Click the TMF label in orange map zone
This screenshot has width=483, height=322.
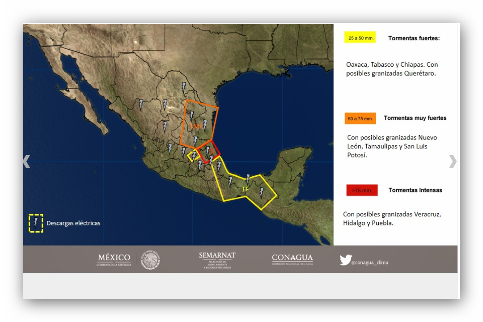pos(195,127)
